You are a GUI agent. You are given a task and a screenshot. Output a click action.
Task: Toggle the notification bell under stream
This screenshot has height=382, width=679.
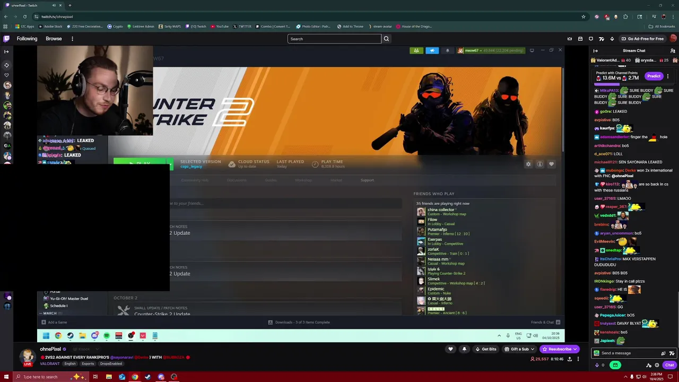[464, 349]
